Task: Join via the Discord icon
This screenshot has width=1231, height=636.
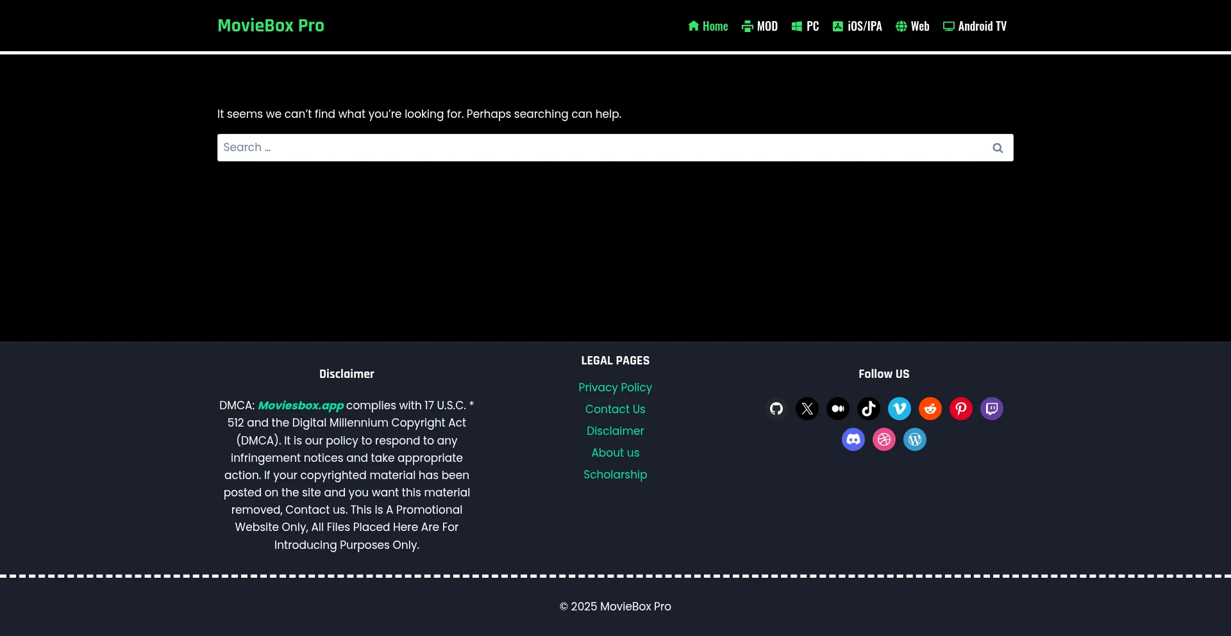Action: pyautogui.click(x=853, y=439)
